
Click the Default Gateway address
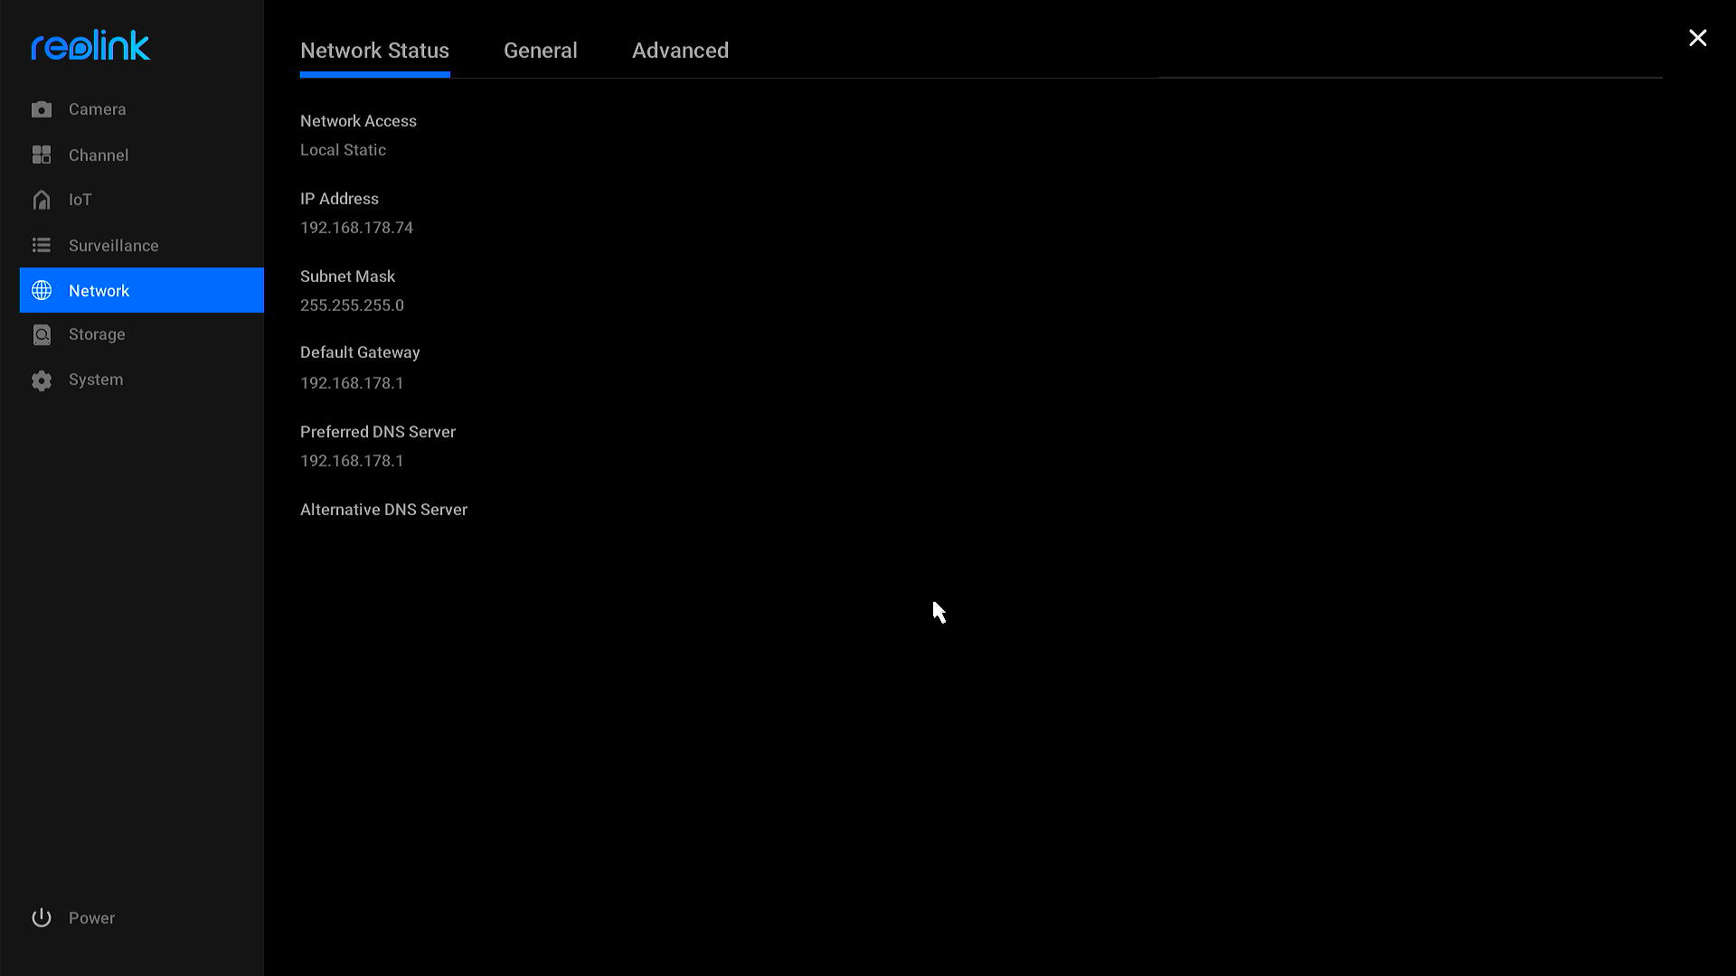click(x=352, y=382)
